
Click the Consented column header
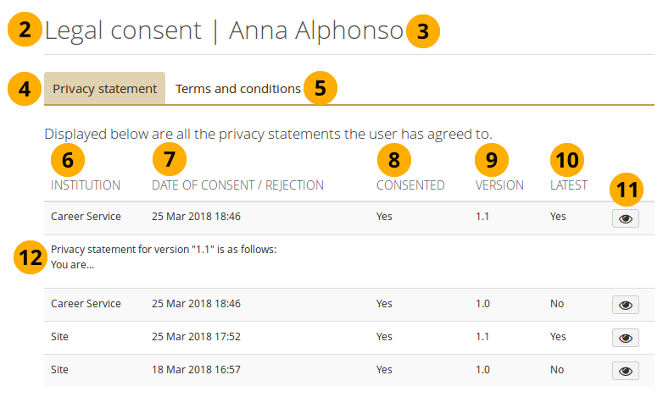tap(410, 185)
